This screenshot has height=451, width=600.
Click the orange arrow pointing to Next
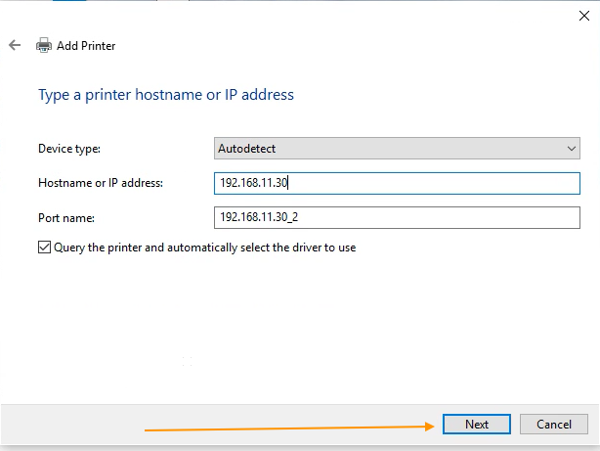(289, 428)
